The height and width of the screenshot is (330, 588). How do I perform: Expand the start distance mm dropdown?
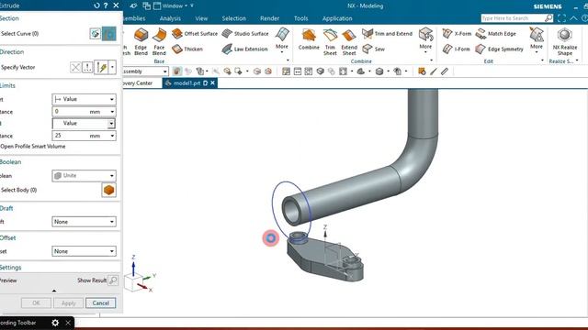[112, 112]
